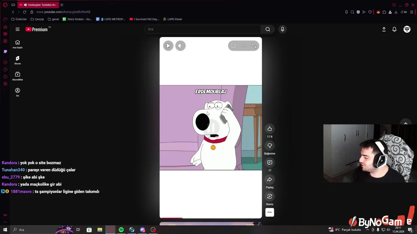The width and height of the screenshot is (417, 234).
Task: Show hidden system tray icons chevron
Action: pyautogui.click(x=367, y=230)
